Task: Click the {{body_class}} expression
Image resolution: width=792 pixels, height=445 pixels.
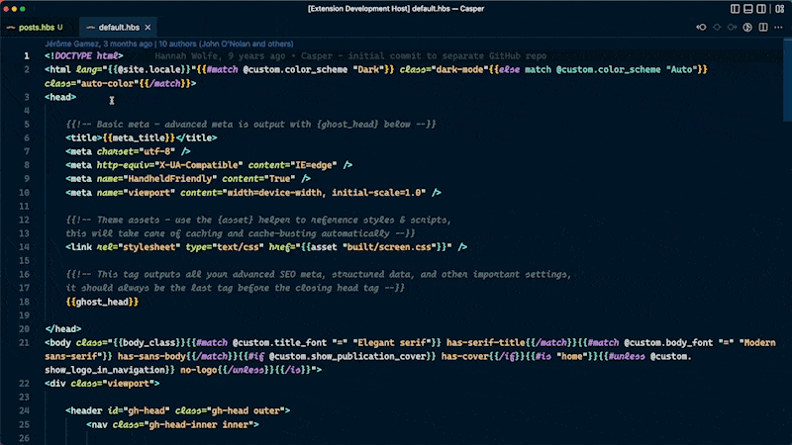Action: point(151,342)
